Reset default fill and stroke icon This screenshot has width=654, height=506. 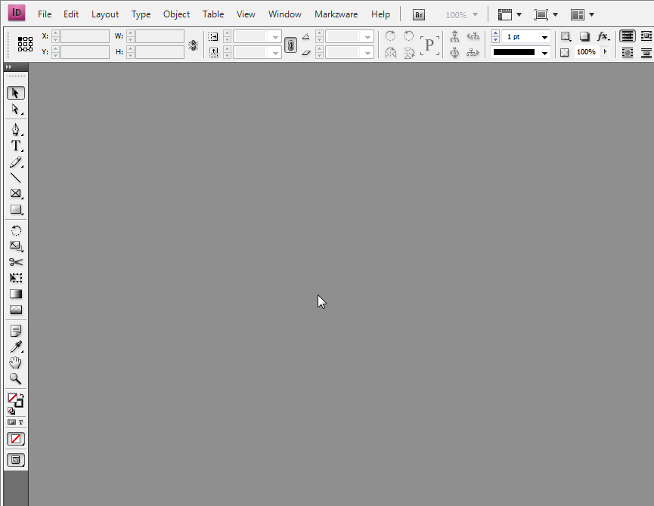[11, 411]
